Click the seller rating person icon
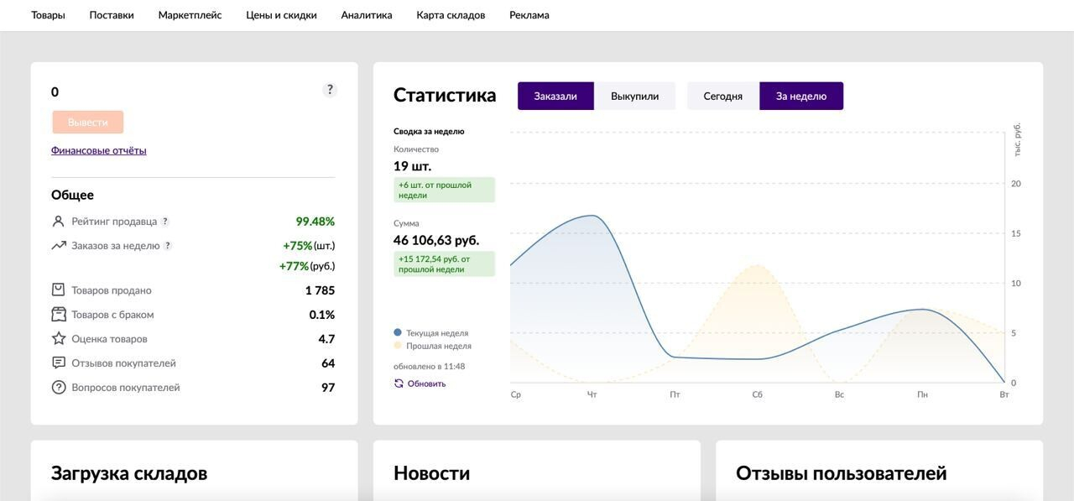 coord(58,222)
